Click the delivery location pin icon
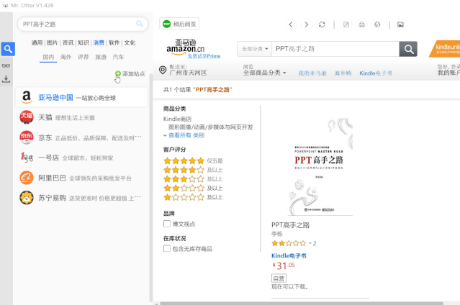The width and height of the screenshot is (460, 305). [163, 70]
